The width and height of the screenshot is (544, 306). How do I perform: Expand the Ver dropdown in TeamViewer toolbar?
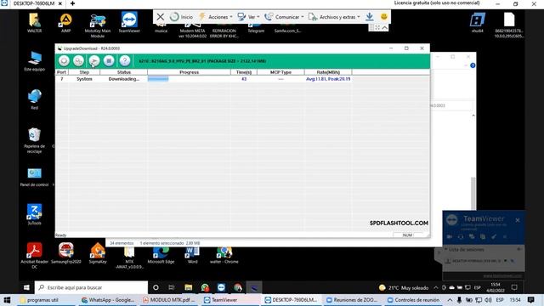[x=248, y=17]
